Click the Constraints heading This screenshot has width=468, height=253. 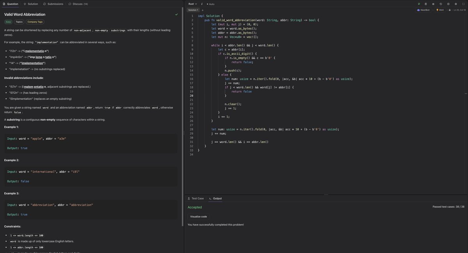[12, 226]
